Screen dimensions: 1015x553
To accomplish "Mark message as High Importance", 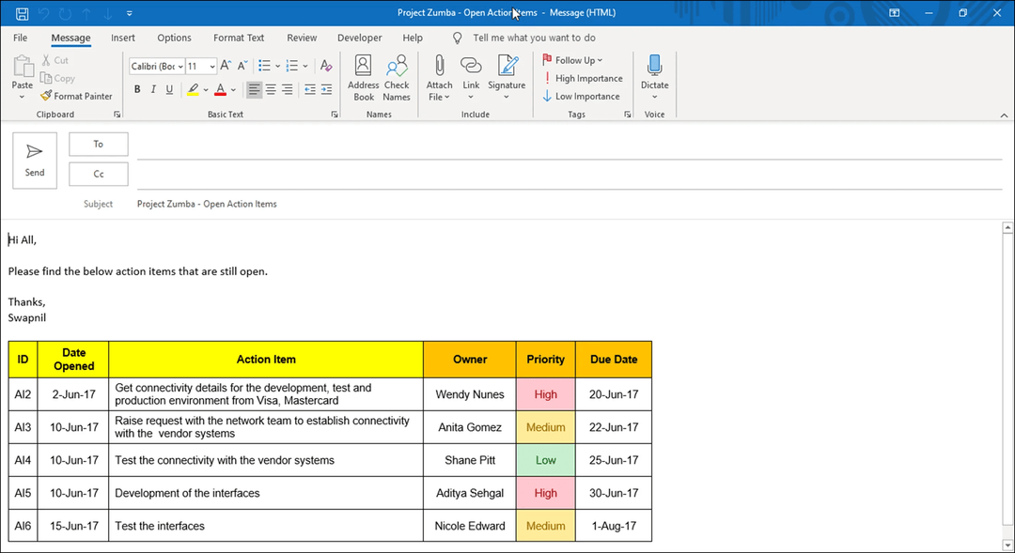I will pos(583,79).
